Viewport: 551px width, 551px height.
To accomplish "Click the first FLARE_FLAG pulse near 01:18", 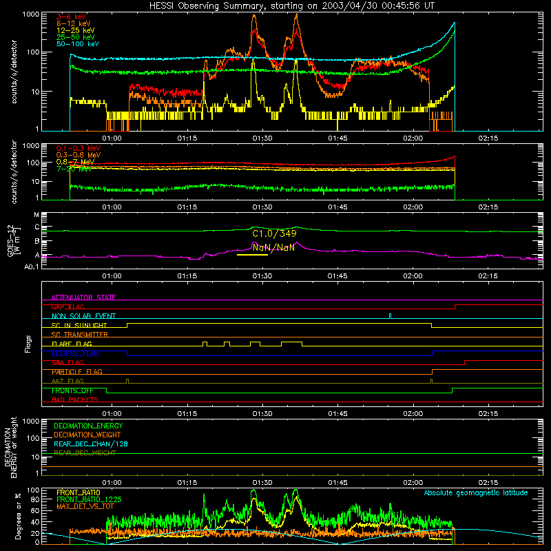I will coord(205,344).
